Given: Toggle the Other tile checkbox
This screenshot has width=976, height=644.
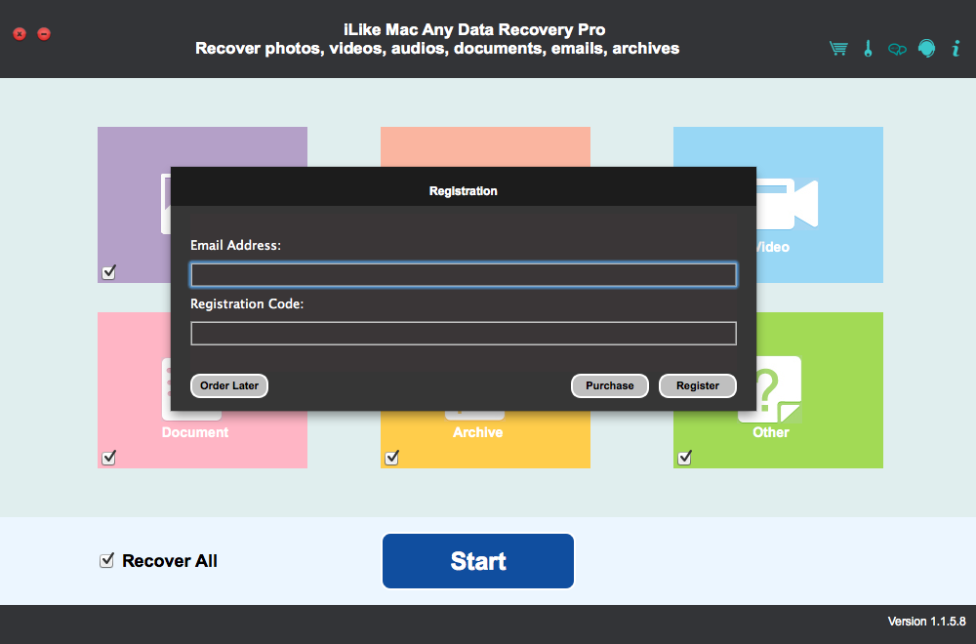Looking at the screenshot, I should coord(685,458).
